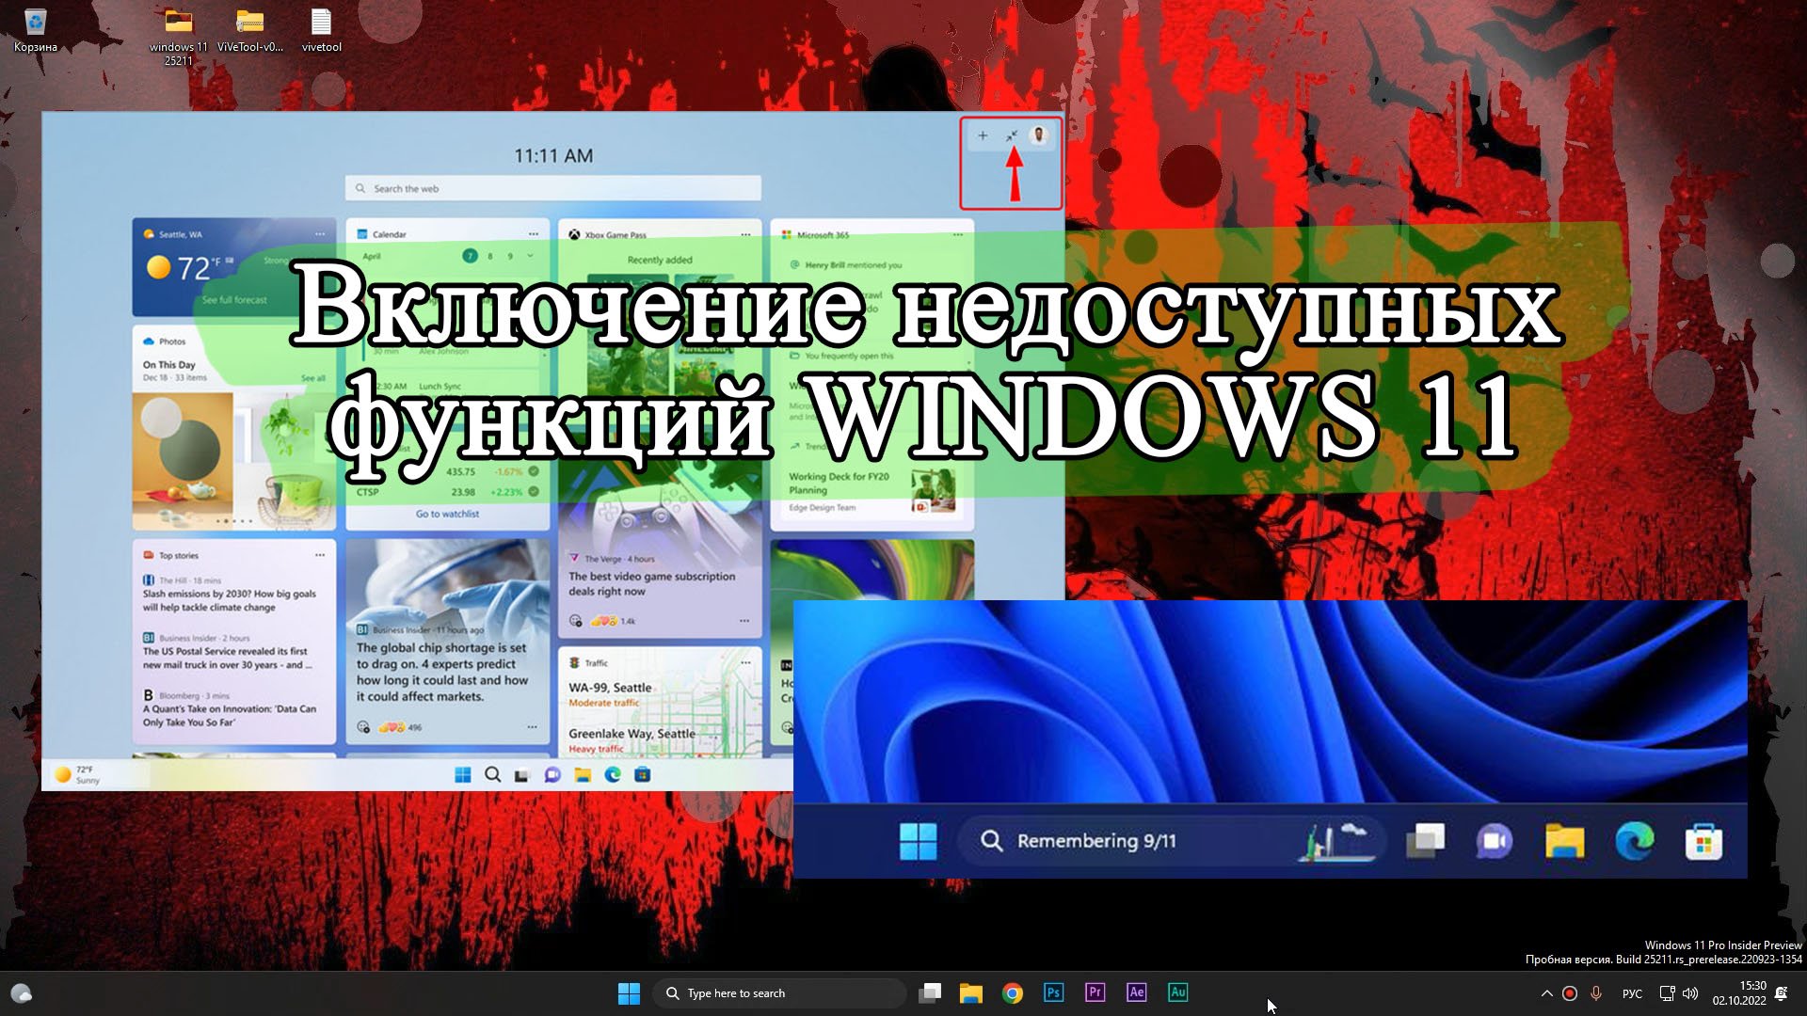Open Adobe Photoshop from the taskbar
Viewport: 1807px width, 1016px height.
pyautogui.click(x=1053, y=992)
